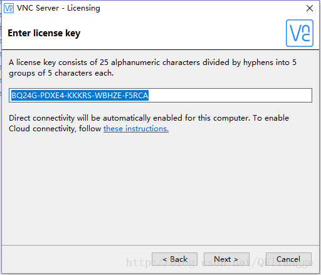Go to the previous step with Back
This screenshot has width=321, height=275.
(x=174, y=259)
